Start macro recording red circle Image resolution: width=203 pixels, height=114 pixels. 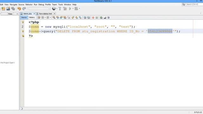tap(93, 17)
